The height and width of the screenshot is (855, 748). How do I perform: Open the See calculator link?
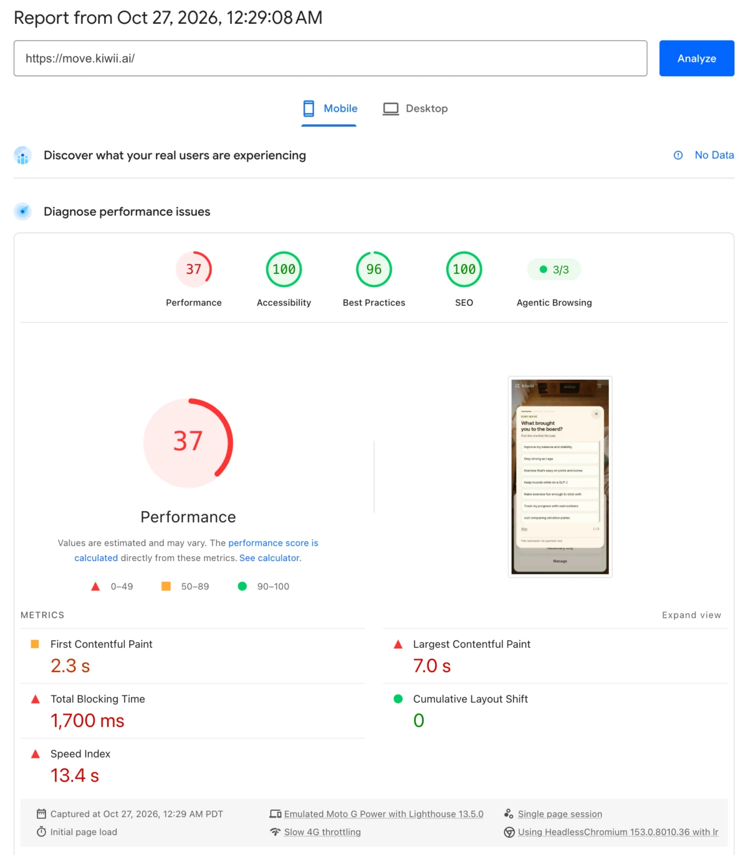click(x=269, y=558)
